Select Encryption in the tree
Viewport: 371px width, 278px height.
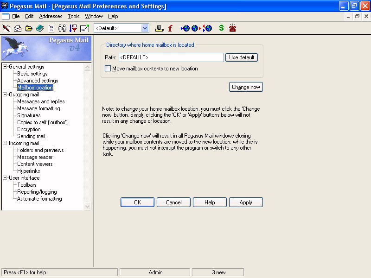coord(29,129)
